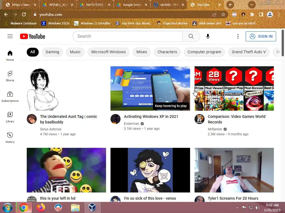
Task: Go forward with browser forward arrow
Action: click(15, 14)
